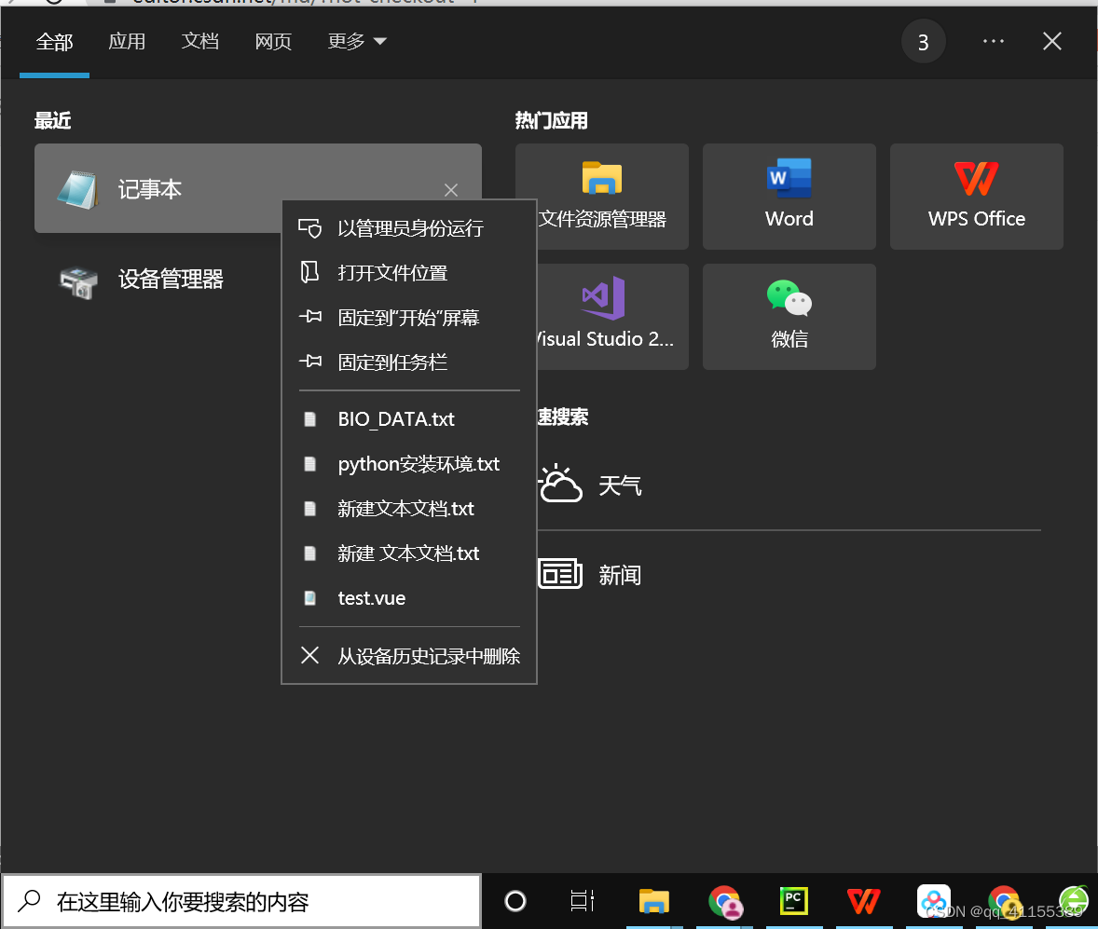
Task: Open 微信 app tile
Action: [x=789, y=317]
